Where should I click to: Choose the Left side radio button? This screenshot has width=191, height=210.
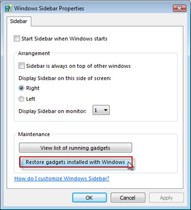(21, 99)
